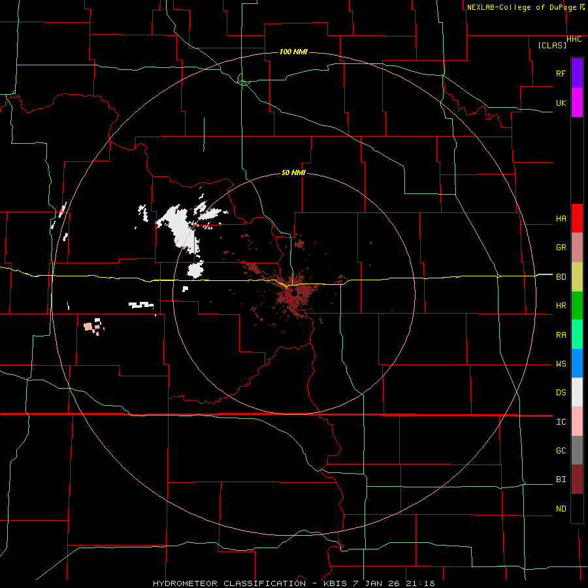Click the RA teal legend swatch
Viewport: 588px width, 588px height.
(x=577, y=335)
